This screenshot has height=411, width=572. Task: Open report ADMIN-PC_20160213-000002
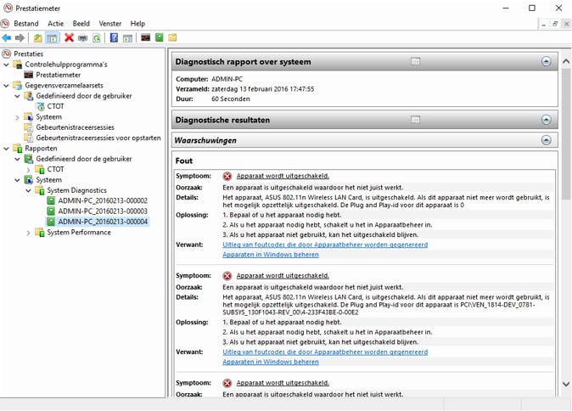pyautogui.click(x=103, y=200)
